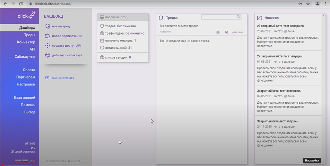
Task: Select the Russian flag language icon
Action: (25, 161)
